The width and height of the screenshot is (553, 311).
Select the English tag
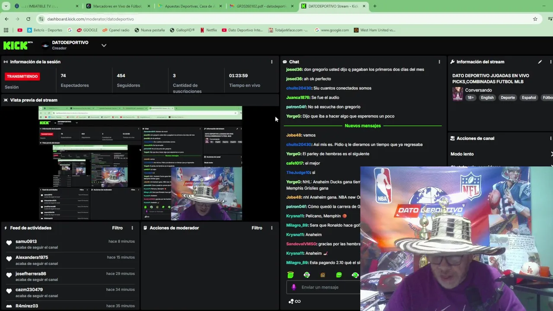[487, 98]
